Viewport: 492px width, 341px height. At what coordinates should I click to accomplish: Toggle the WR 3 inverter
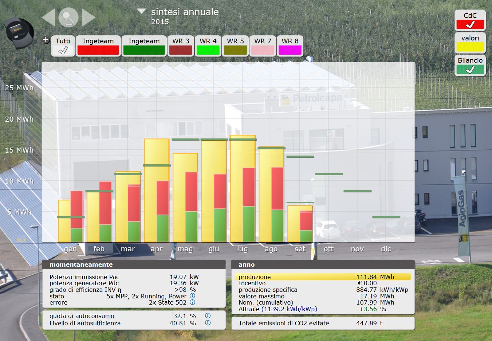[181, 46]
